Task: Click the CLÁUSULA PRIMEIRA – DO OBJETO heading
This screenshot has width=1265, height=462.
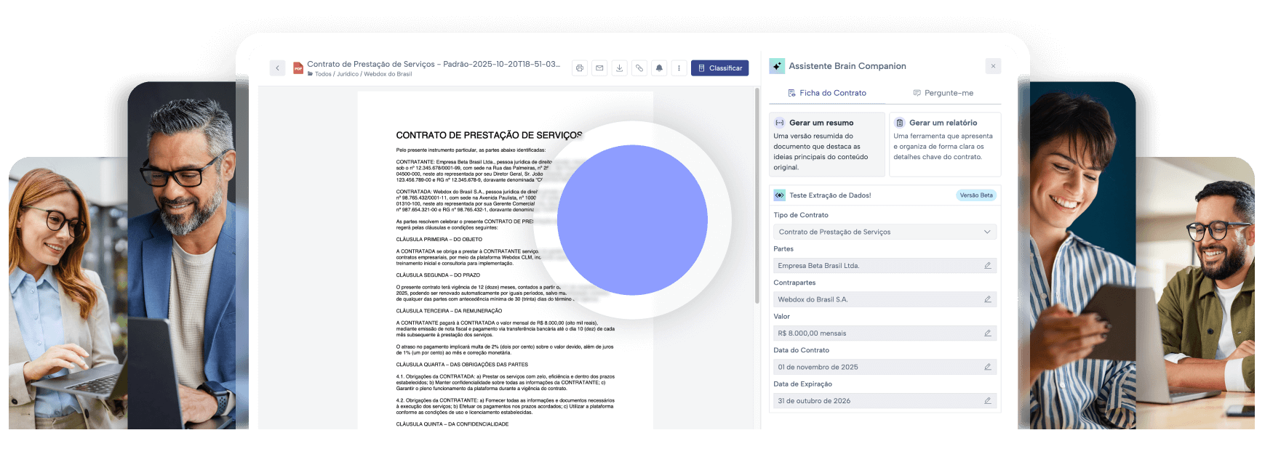Action: [x=439, y=239]
